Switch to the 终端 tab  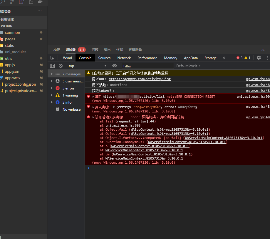click(120, 50)
